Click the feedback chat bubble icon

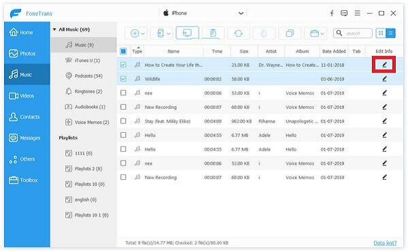(x=344, y=14)
